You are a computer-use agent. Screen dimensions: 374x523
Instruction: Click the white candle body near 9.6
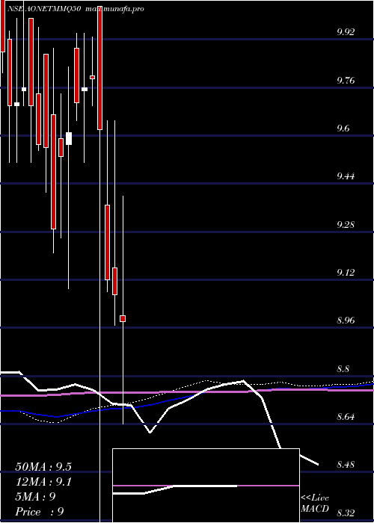[x=69, y=138]
